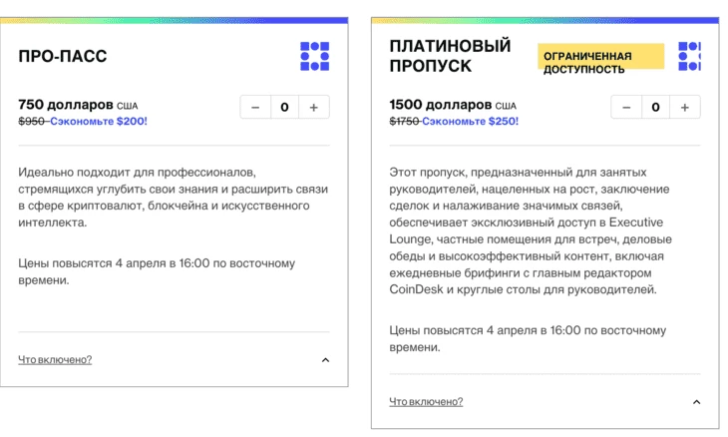
Task: Decrease ПРО-ПАСС ticket quantity with minus
Action: (x=255, y=108)
